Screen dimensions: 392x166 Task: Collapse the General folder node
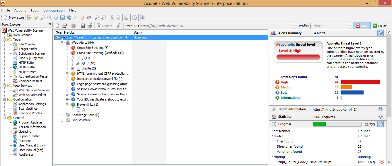[x=5, y=118]
